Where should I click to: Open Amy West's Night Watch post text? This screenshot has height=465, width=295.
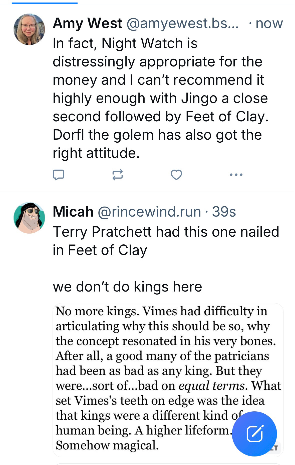pyautogui.click(x=160, y=98)
